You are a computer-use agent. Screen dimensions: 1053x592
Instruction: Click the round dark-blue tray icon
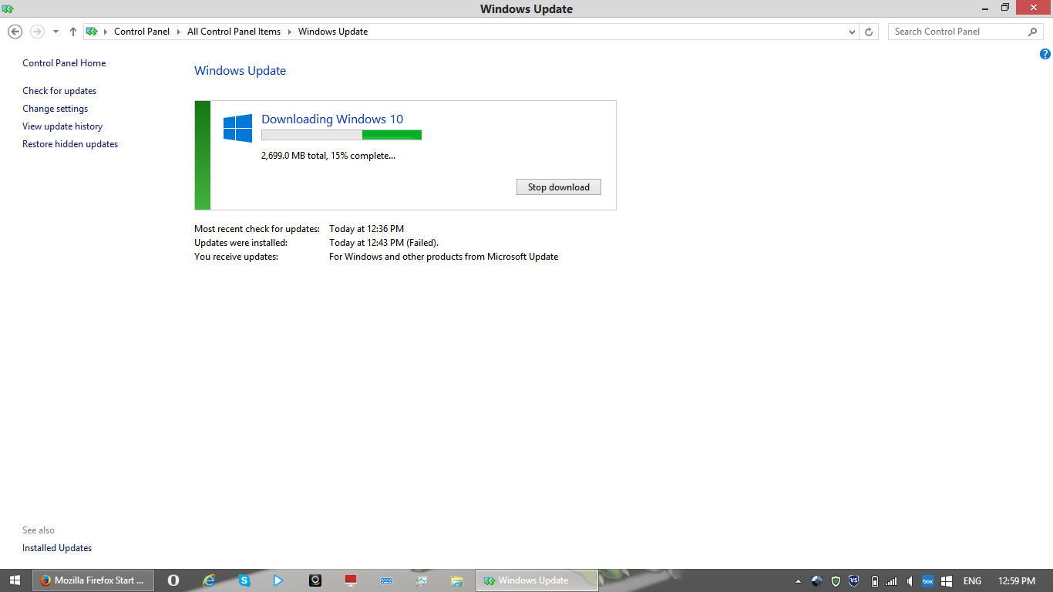point(817,581)
